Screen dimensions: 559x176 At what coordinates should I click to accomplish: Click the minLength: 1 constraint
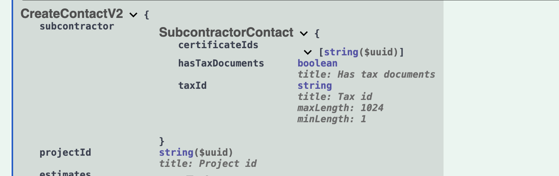tap(332, 119)
